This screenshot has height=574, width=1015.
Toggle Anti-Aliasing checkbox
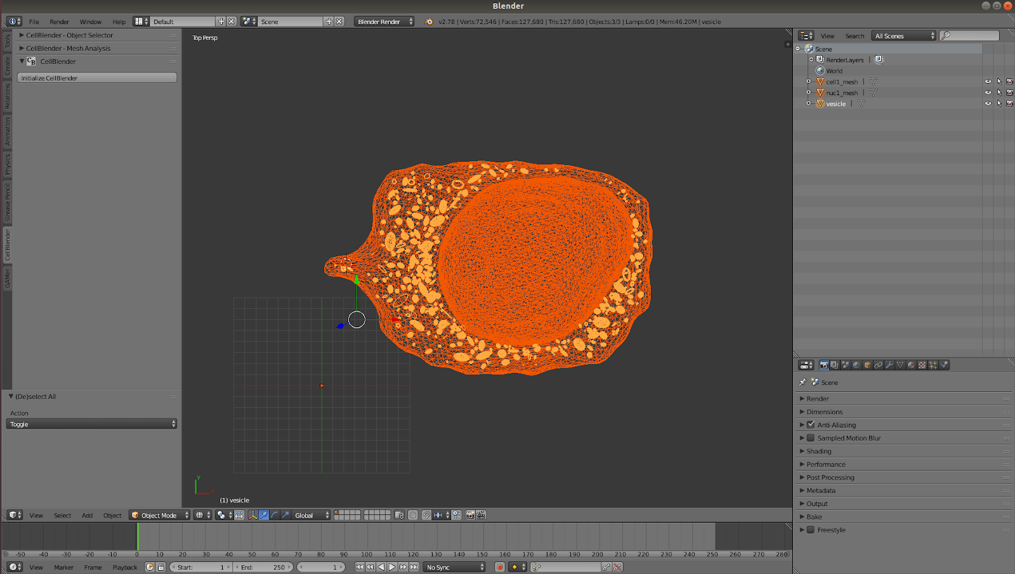(811, 425)
